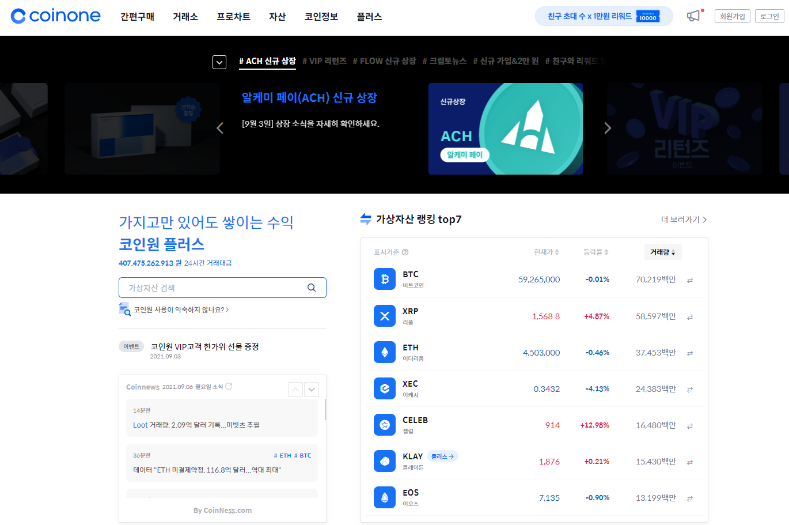Viewport: 789px width, 525px height.
Task: Click the swap icon in BTC row
Action: (690, 280)
